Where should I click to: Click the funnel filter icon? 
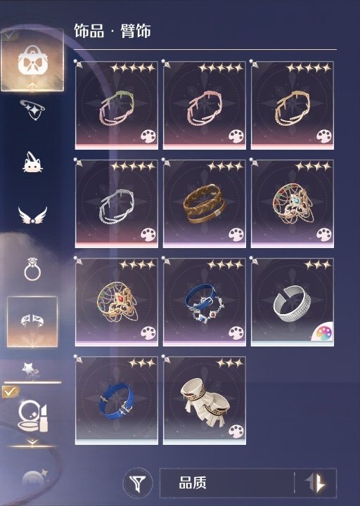pos(138,484)
